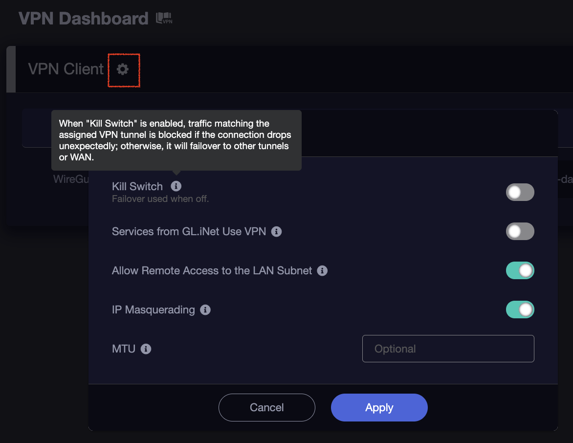
Task: Turn off the IP Masquerading switch
Action: click(x=520, y=310)
